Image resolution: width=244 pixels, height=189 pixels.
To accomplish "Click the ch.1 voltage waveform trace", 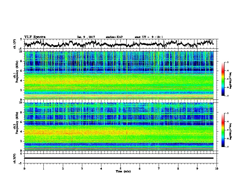I will click(x=119, y=44).
